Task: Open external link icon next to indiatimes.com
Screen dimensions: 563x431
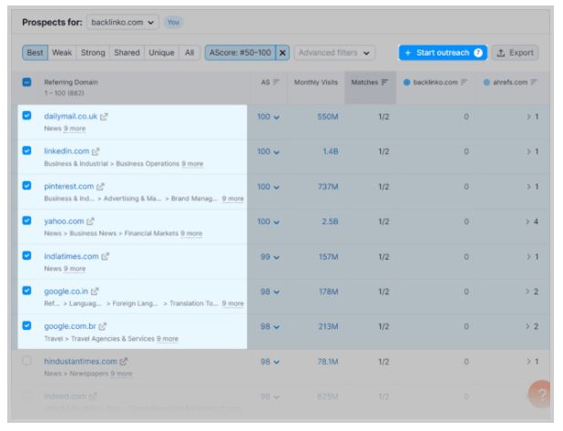Action: 105,257
